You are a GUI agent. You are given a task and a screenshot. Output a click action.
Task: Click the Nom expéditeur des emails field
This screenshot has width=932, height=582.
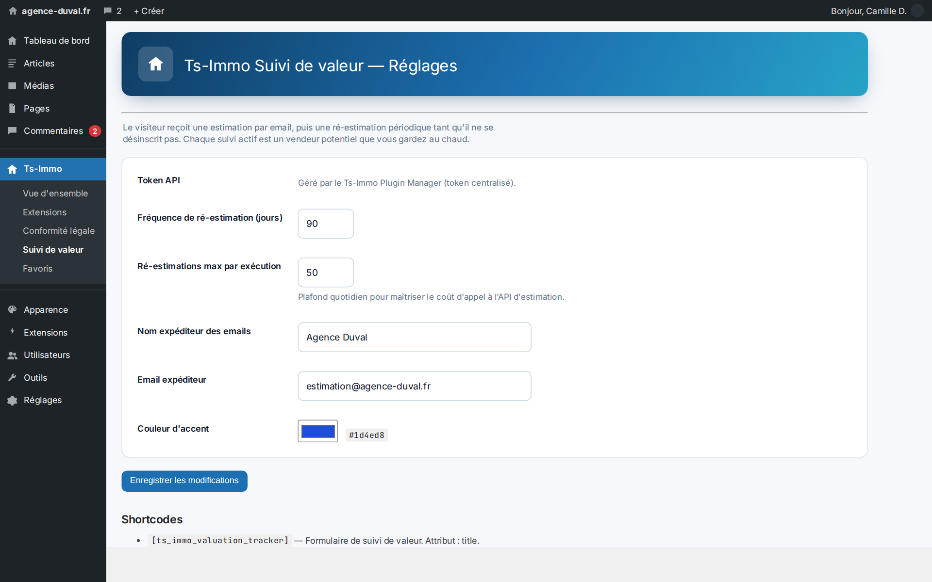tap(415, 337)
